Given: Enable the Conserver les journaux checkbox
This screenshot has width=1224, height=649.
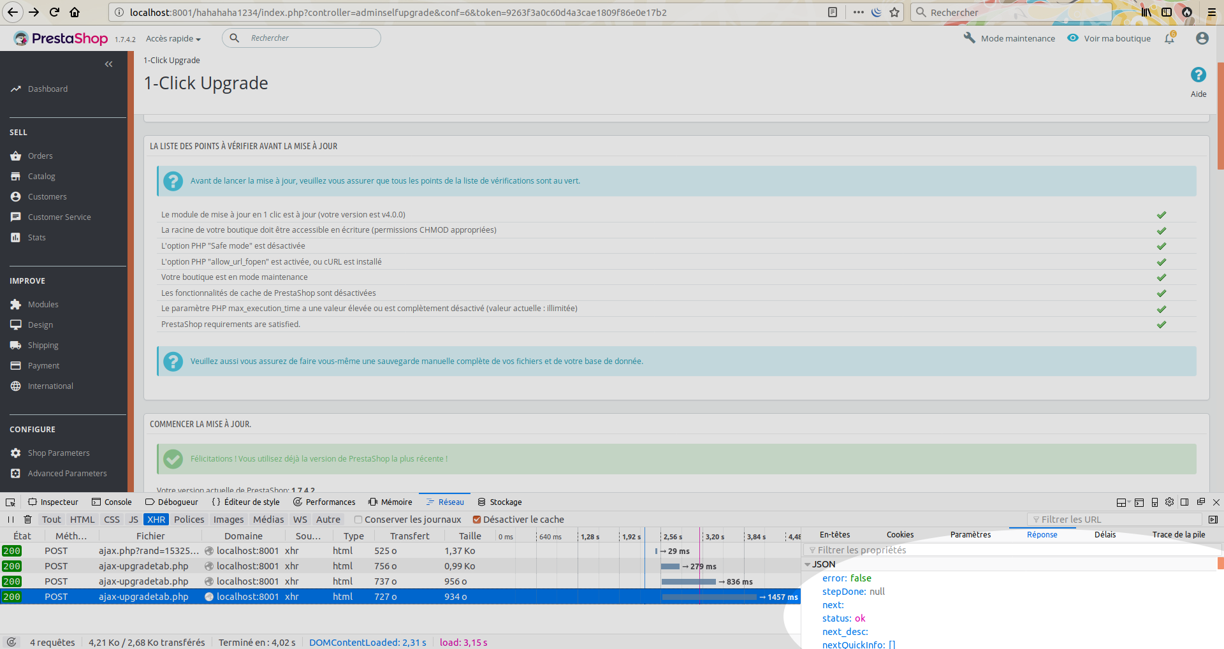Looking at the screenshot, I should (358, 520).
